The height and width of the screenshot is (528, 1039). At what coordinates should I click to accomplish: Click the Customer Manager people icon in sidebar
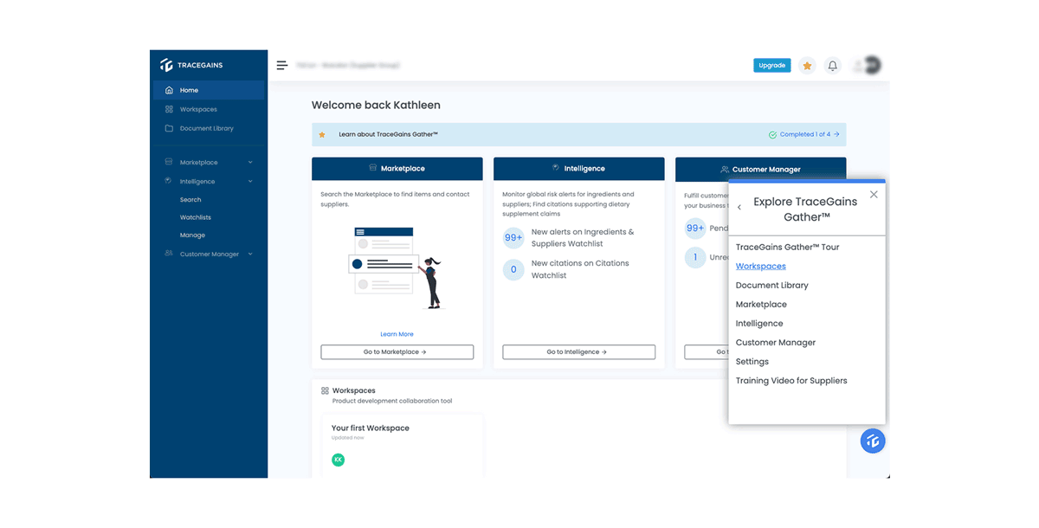point(169,254)
